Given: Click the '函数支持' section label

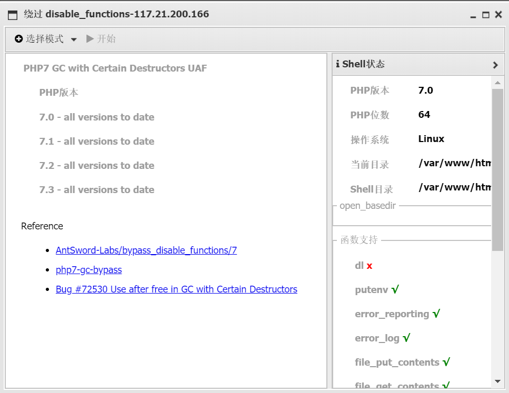Looking at the screenshot, I should [x=359, y=240].
